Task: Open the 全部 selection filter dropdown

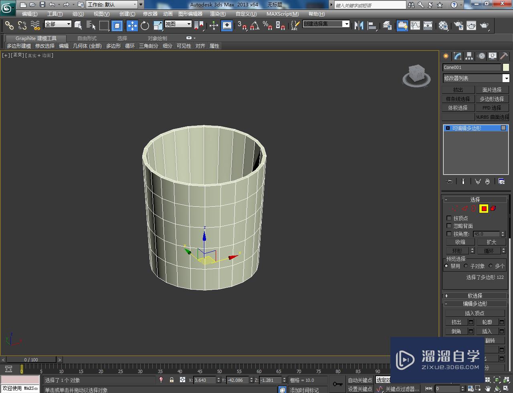Action: point(58,24)
